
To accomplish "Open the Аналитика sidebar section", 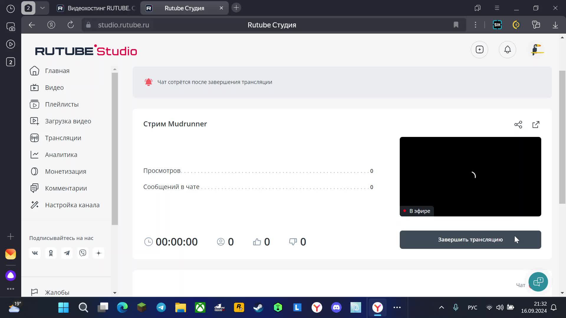I will (x=61, y=155).
